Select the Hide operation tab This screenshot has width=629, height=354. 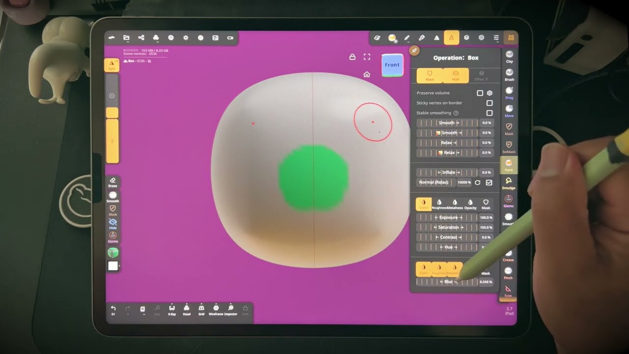pyautogui.click(x=456, y=75)
